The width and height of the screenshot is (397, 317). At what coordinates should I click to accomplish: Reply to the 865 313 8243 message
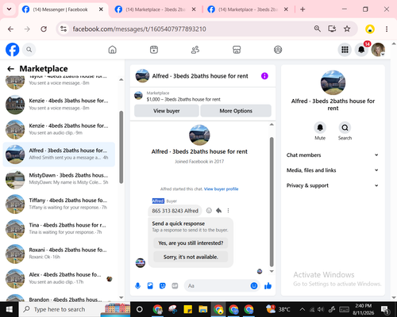[219, 211]
